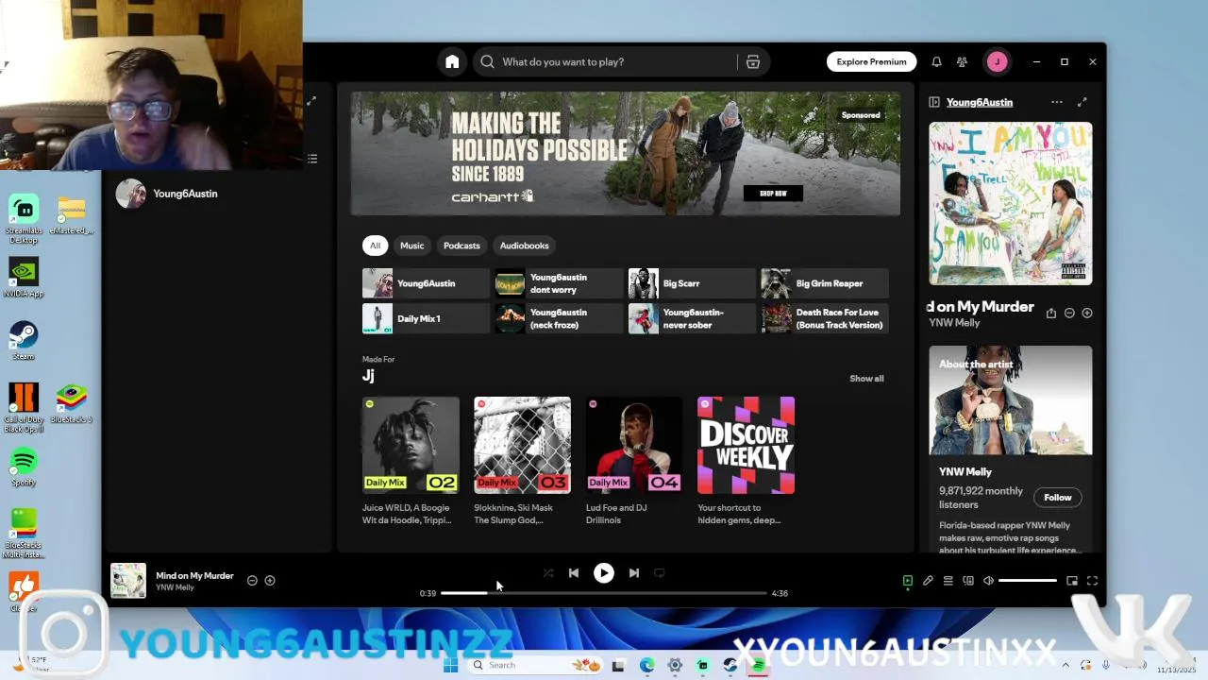
Task: Open the Big Scarr tile
Action: coord(692,283)
